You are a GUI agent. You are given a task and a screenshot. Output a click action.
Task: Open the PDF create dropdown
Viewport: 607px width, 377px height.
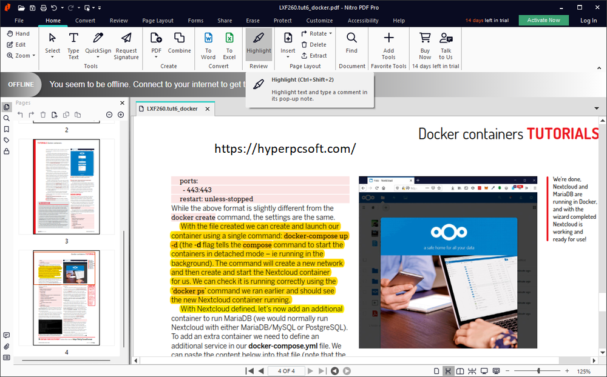157,51
